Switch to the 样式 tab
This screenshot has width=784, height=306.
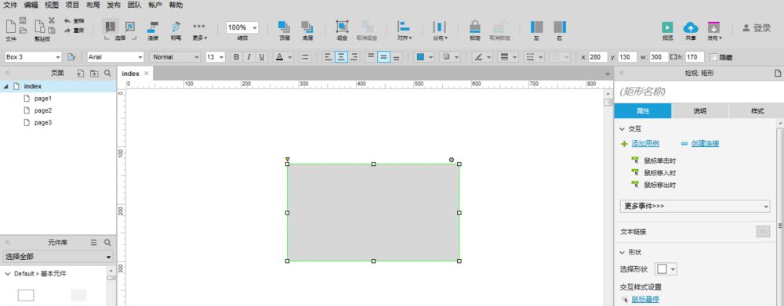(x=757, y=111)
